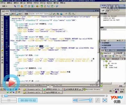Screen dimensions: 126x105
Task: Open the player settings wrench icon
Action: click(x=98, y=100)
